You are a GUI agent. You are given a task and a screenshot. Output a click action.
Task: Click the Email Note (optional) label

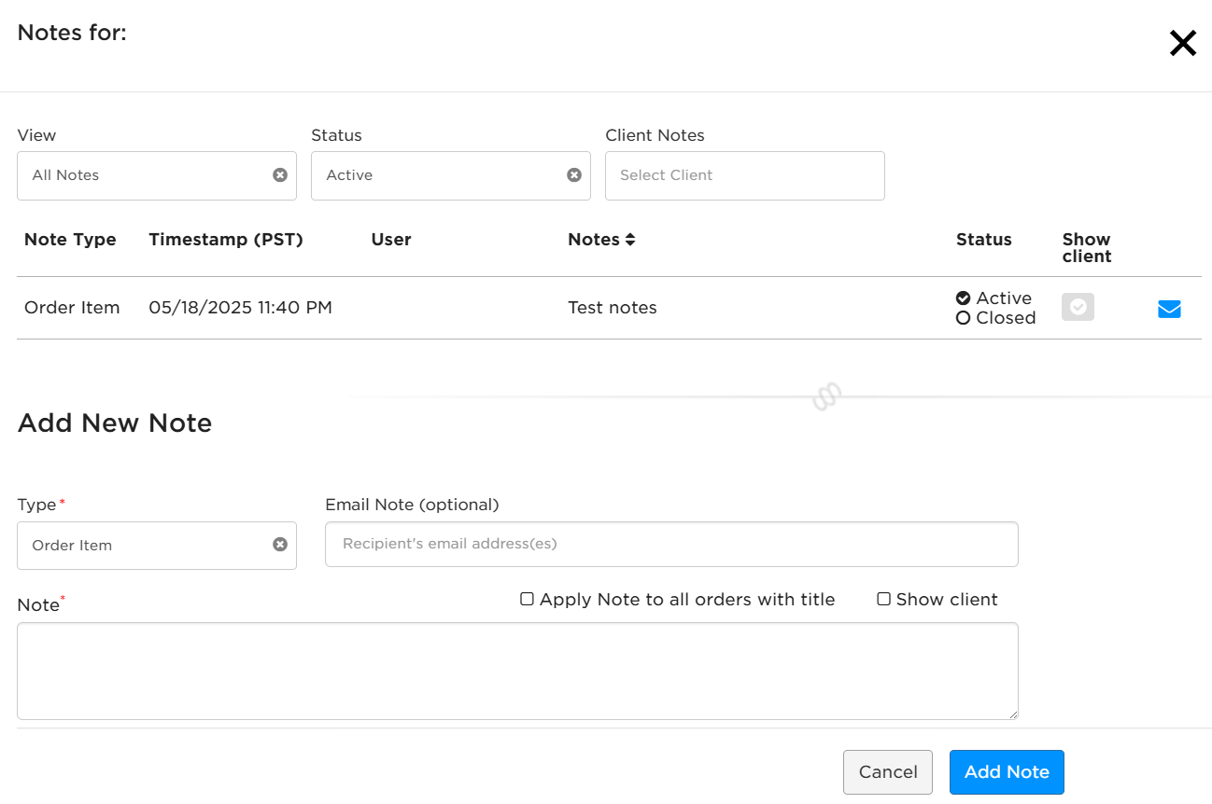point(412,505)
